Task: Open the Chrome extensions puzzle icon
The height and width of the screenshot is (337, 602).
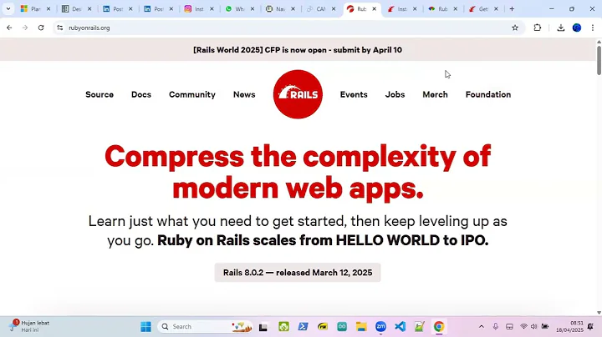Action: [538, 28]
